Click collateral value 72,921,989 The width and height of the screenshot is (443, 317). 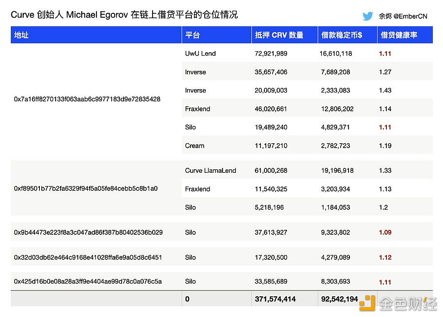tap(271, 53)
